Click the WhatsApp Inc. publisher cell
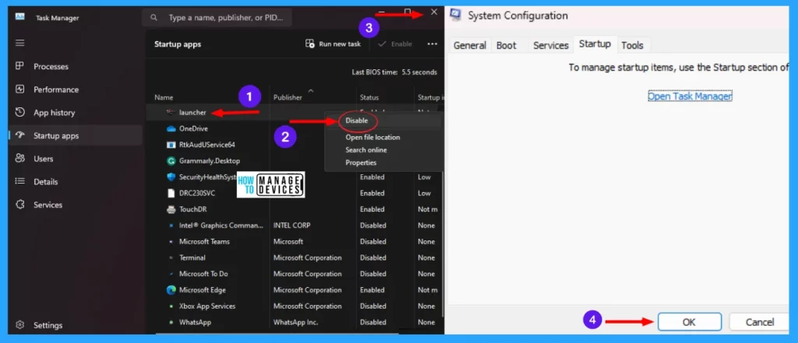 [295, 322]
